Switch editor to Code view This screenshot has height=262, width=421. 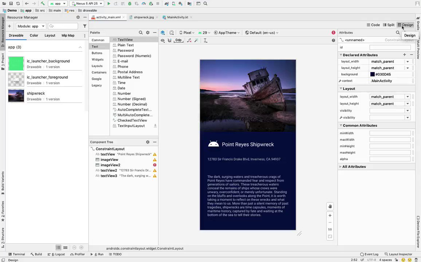tap(373, 25)
